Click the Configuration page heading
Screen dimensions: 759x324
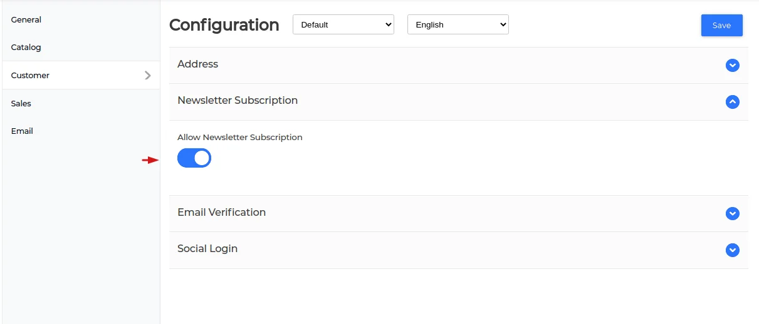[224, 25]
